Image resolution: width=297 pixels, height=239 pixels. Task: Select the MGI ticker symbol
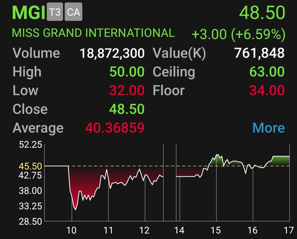(29, 13)
